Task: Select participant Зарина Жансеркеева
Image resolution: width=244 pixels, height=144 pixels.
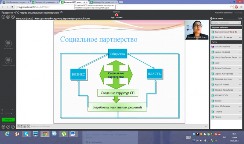Action: point(226,74)
